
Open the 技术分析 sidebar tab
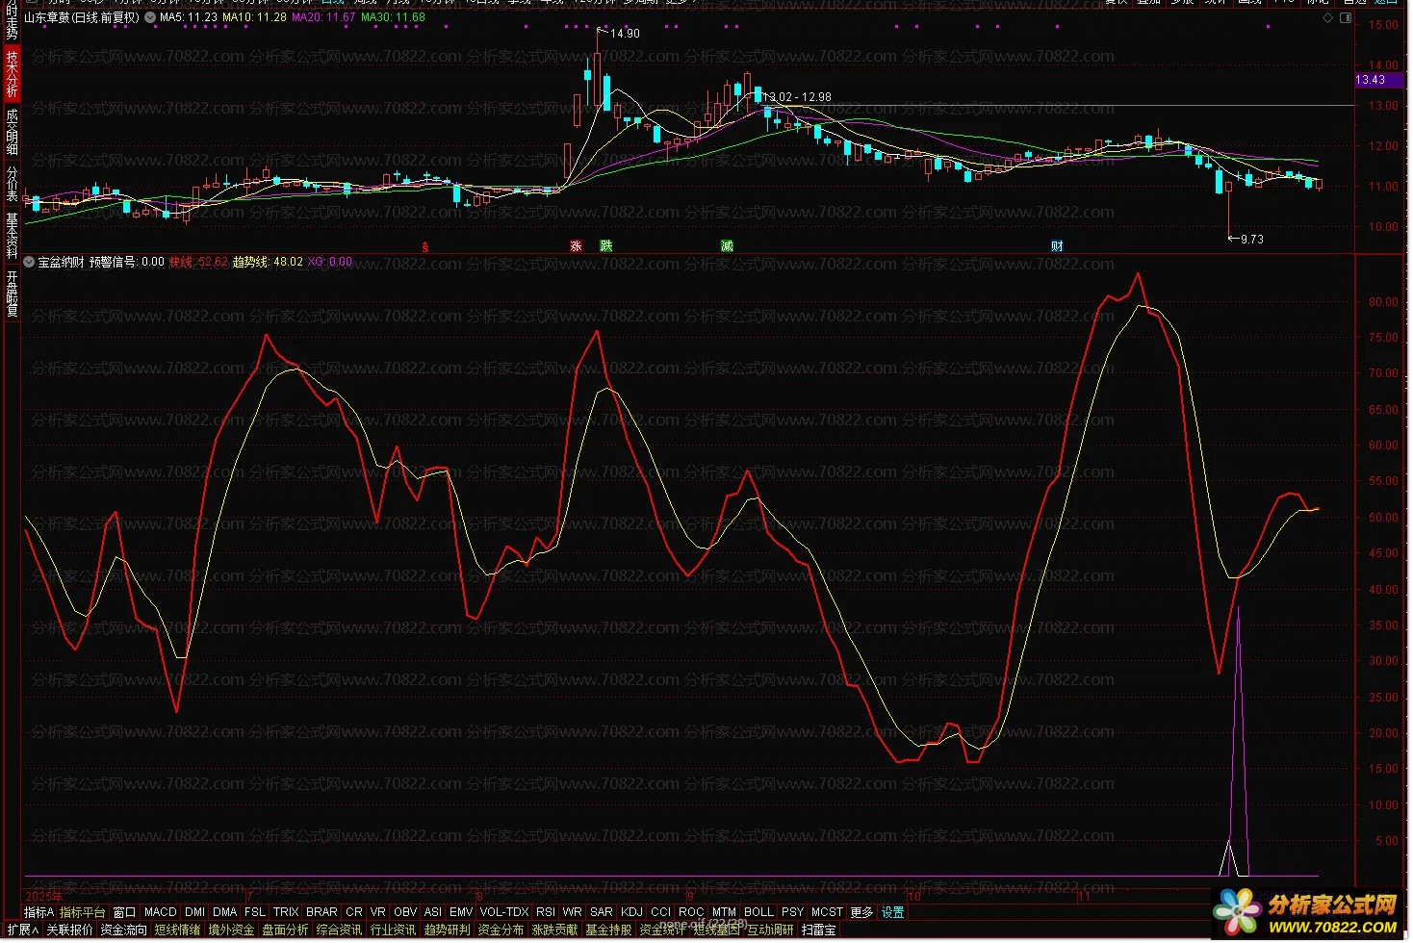pos(12,74)
